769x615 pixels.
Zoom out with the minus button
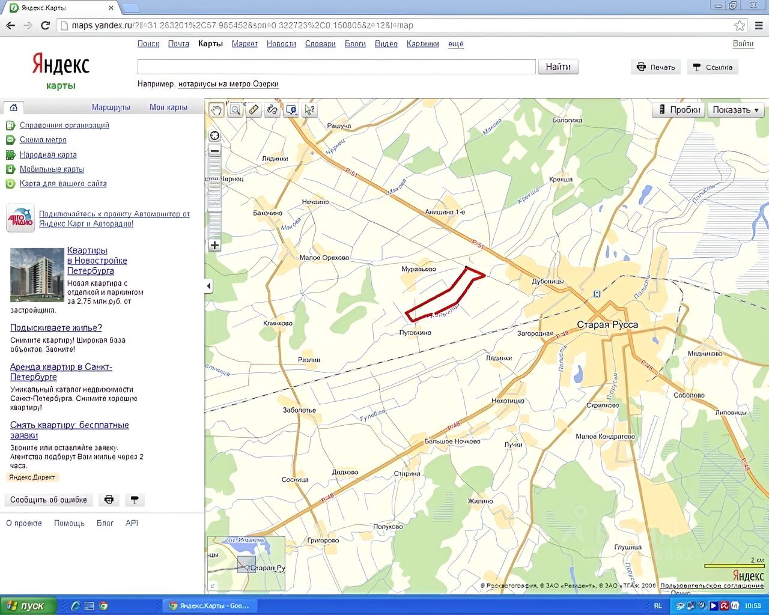(x=214, y=151)
